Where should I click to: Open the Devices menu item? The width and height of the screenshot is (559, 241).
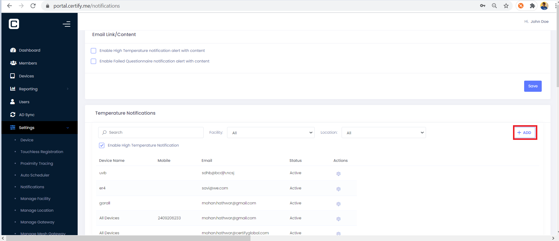pyautogui.click(x=26, y=76)
